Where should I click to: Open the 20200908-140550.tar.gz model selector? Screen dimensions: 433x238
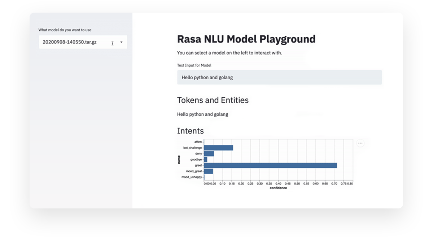[83, 42]
